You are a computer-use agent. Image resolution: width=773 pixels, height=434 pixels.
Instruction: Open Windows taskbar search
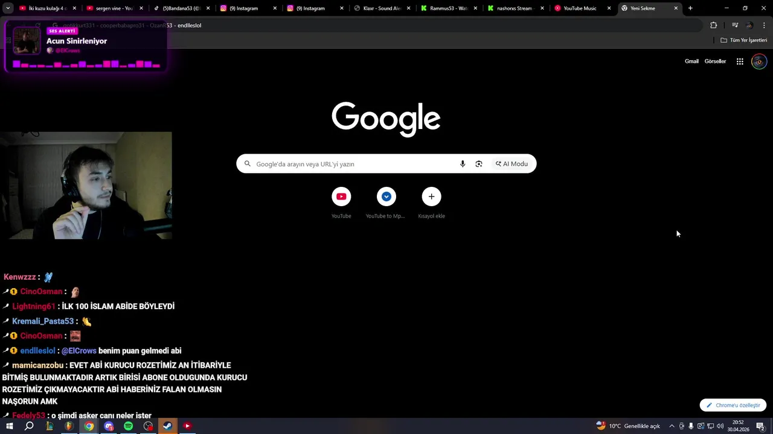point(29,426)
